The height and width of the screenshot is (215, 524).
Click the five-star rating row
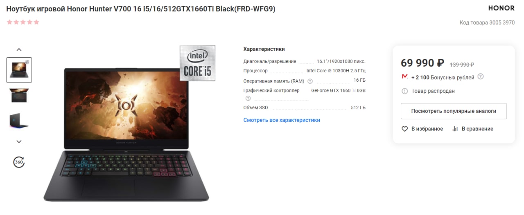pyautogui.click(x=23, y=22)
